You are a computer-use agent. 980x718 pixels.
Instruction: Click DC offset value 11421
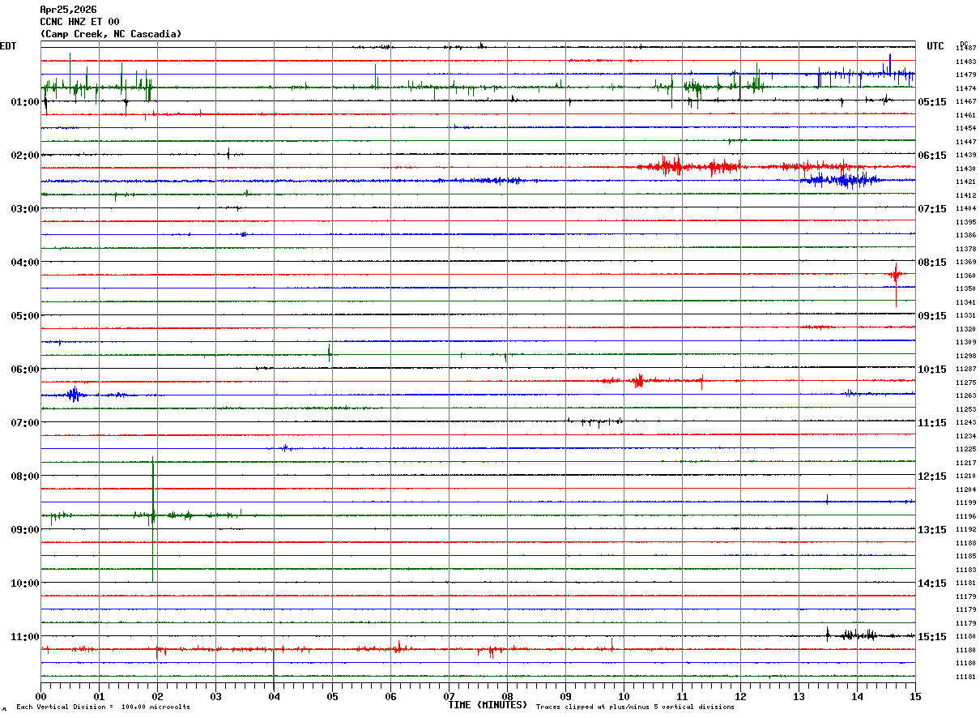point(965,182)
